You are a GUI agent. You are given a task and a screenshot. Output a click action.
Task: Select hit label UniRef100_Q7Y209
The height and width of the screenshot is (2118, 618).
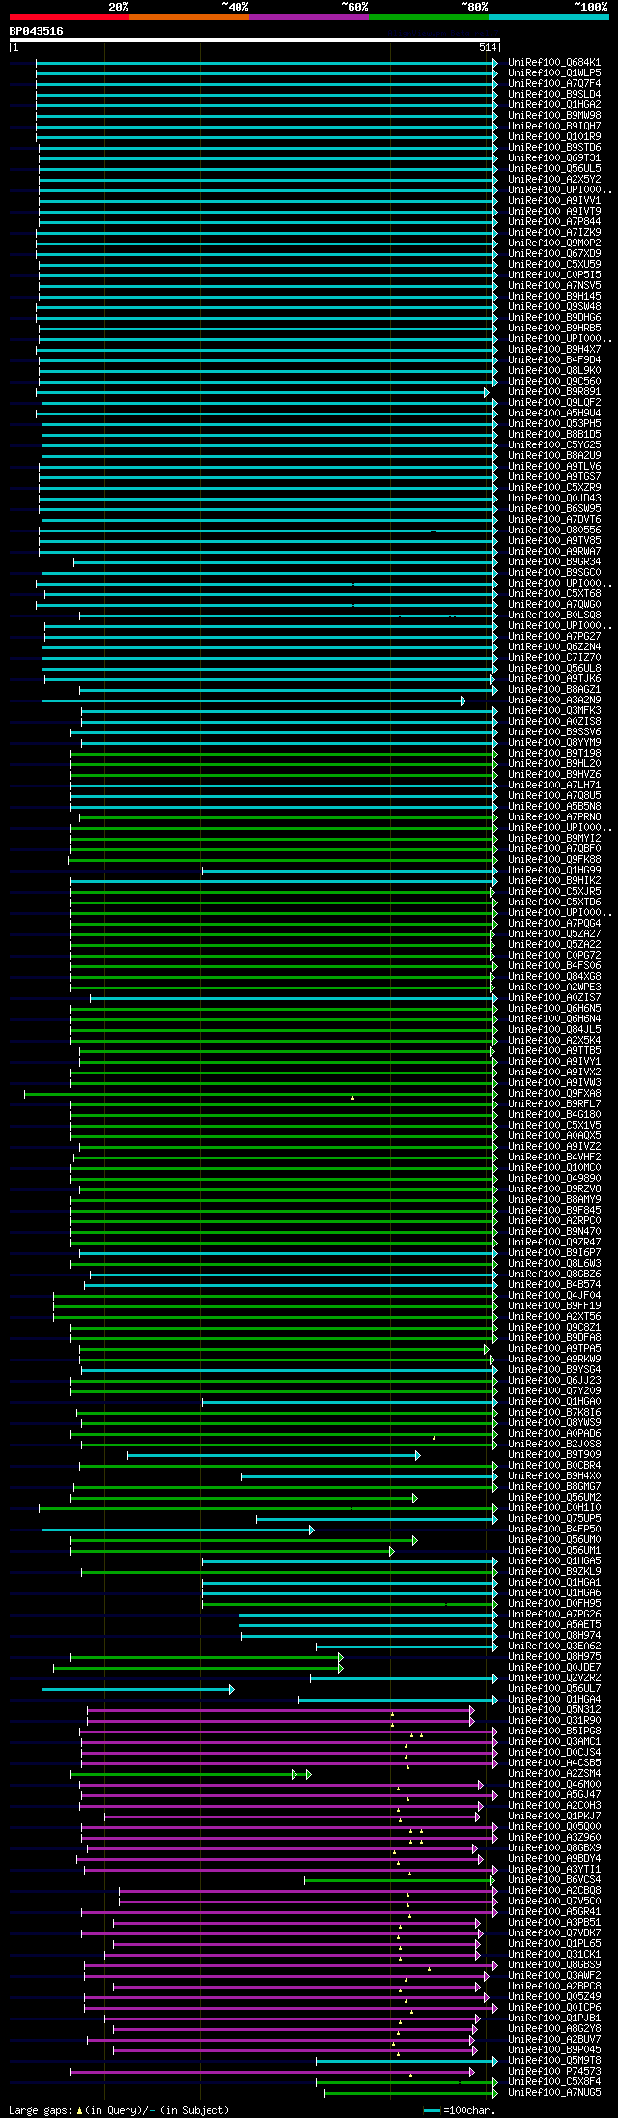click(554, 1390)
